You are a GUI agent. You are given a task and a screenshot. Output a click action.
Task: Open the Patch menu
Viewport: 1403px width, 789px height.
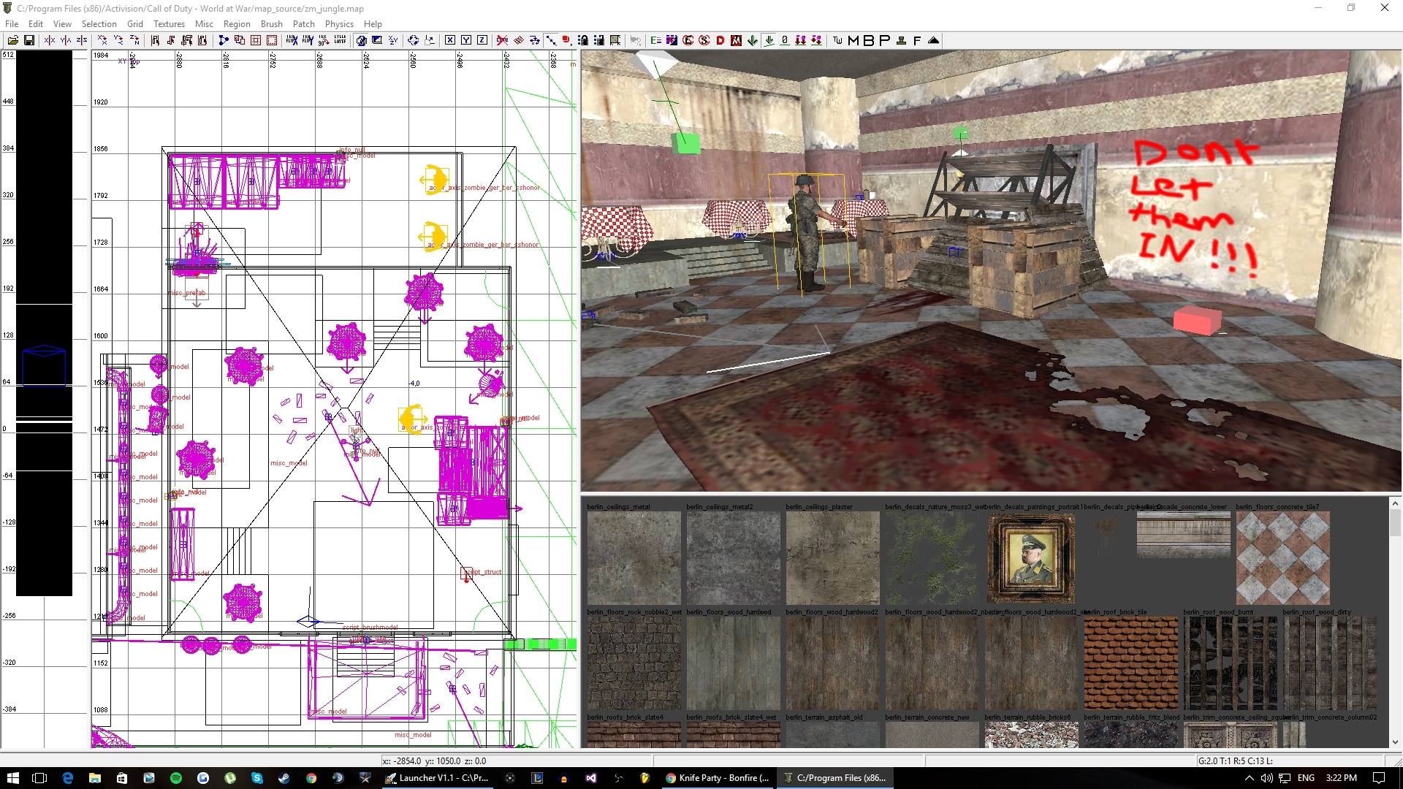click(x=304, y=23)
